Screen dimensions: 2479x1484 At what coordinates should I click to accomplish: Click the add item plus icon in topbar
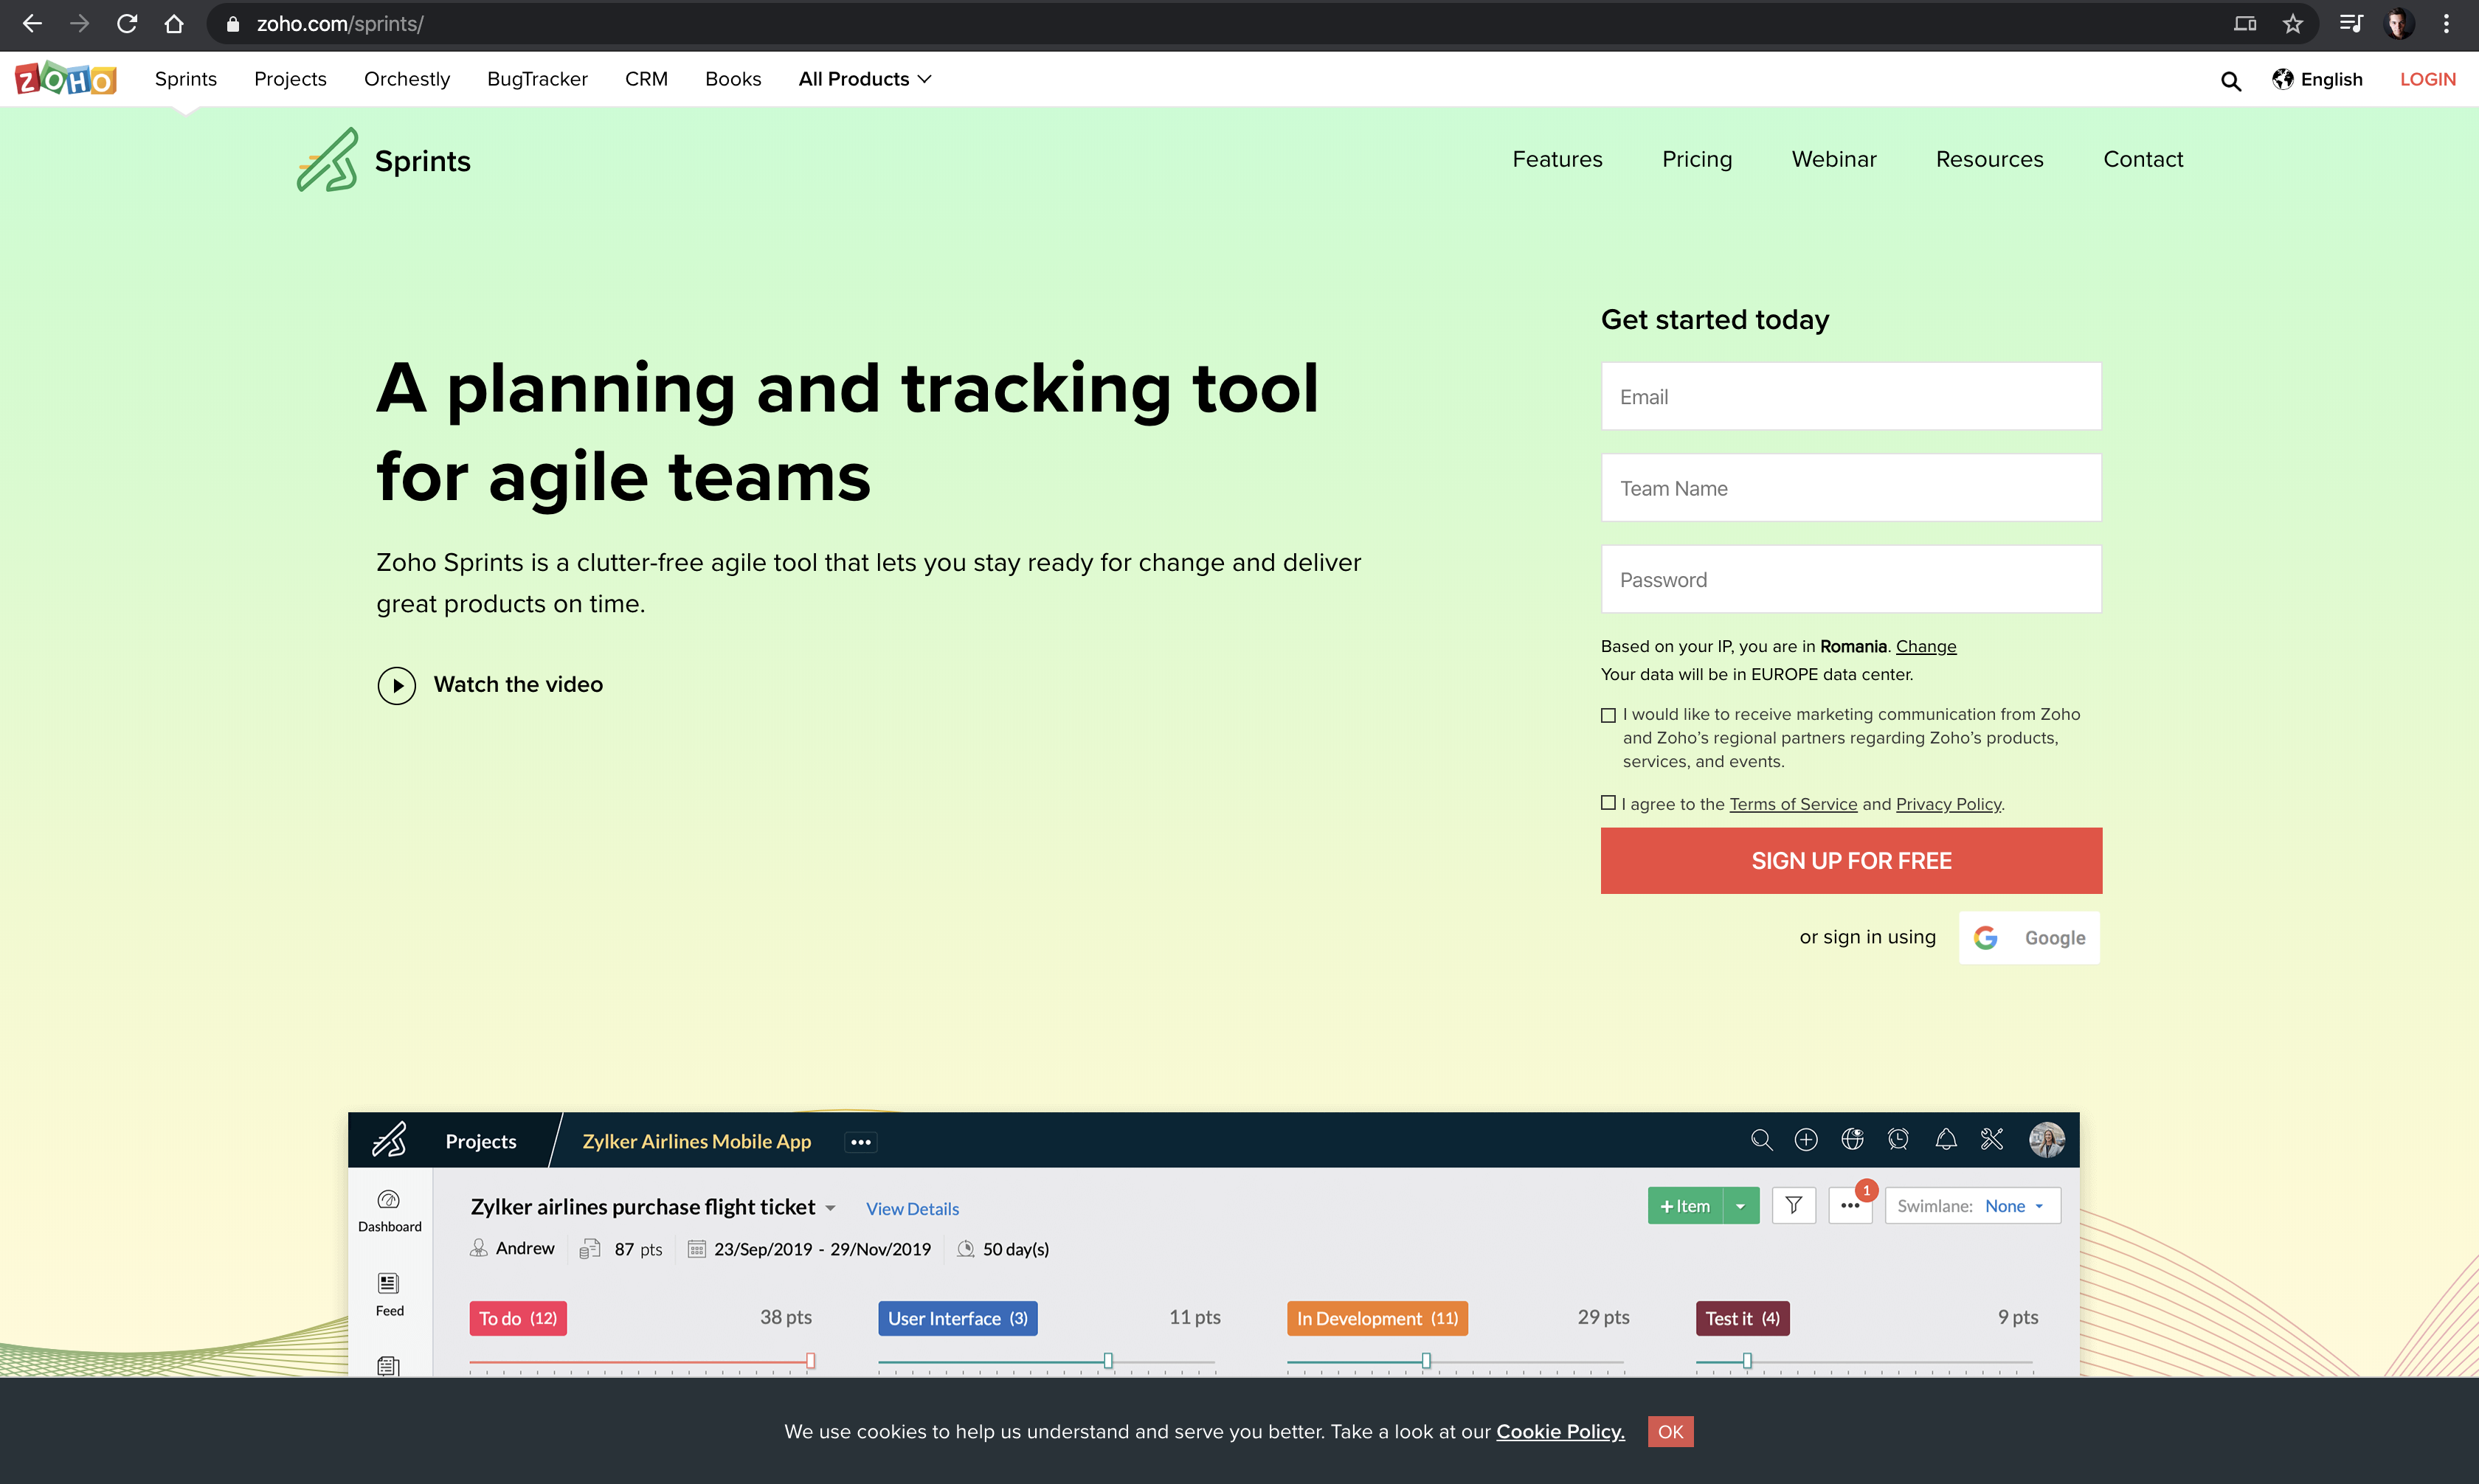(x=1806, y=1139)
